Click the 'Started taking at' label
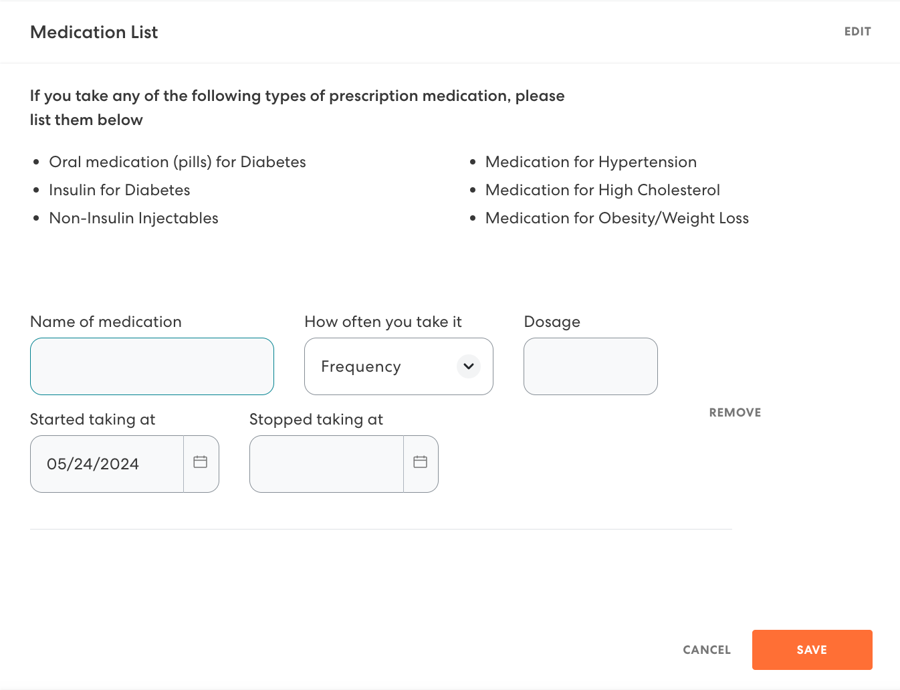Screen dimensions: 900x690 click(x=92, y=419)
